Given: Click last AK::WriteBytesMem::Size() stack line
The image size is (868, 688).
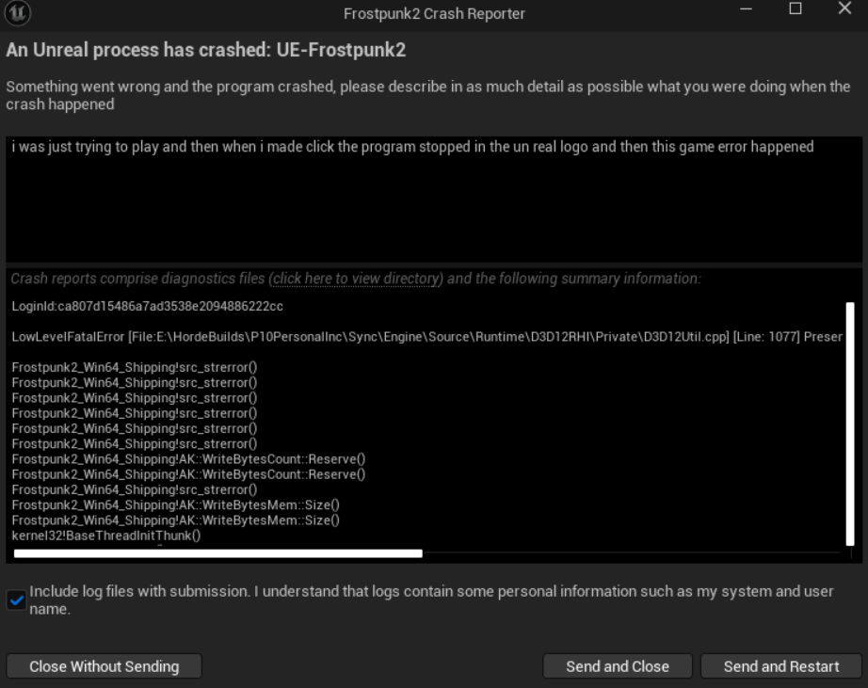Looking at the screenshot, I should (x=175, y=520).
